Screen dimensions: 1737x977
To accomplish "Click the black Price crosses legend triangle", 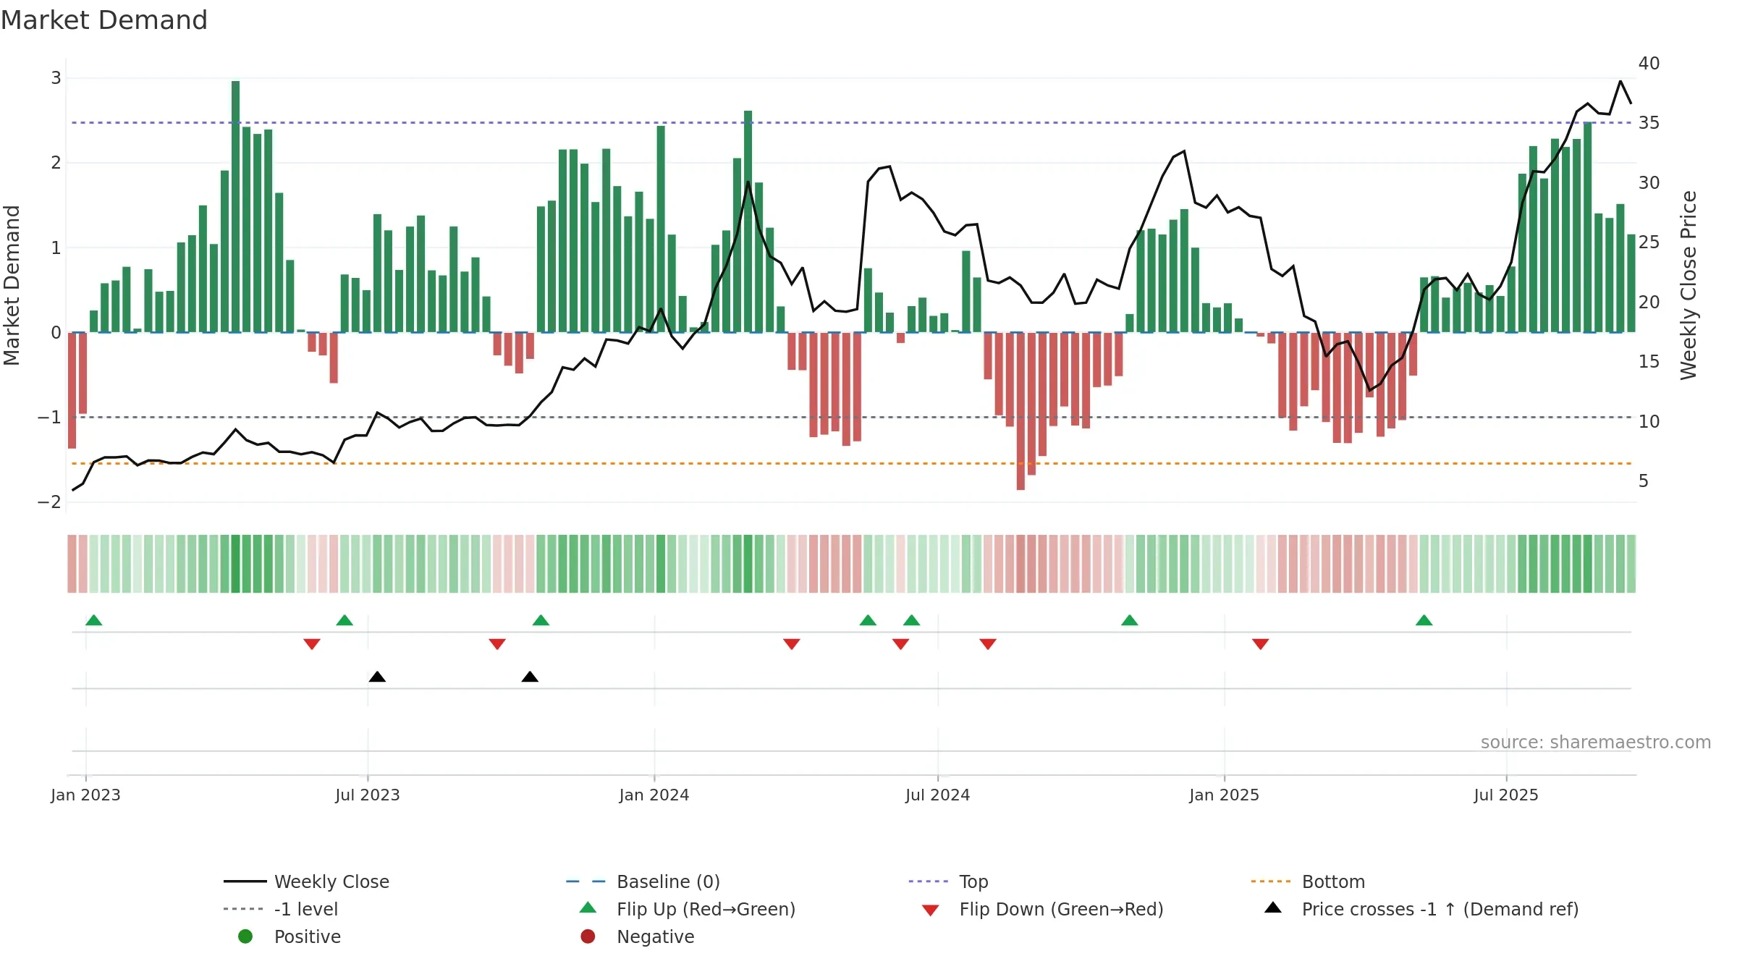I will [1273, 908].
